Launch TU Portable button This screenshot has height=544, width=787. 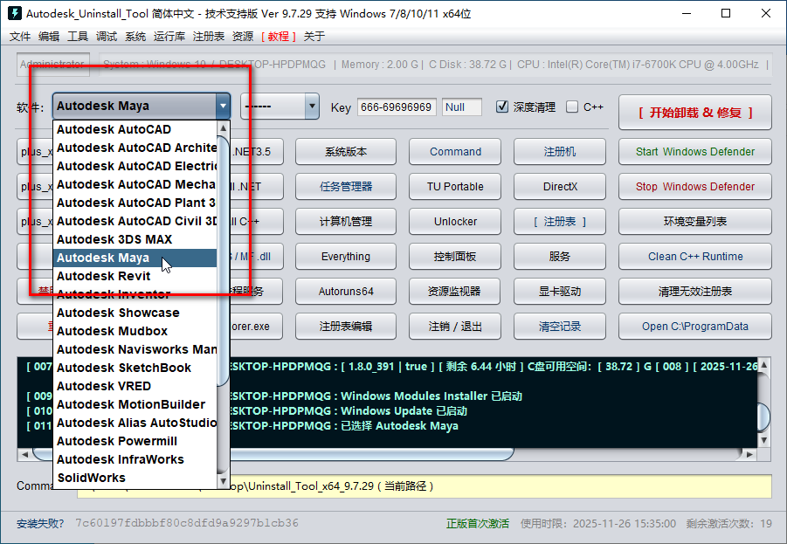[x=455, y=187]
